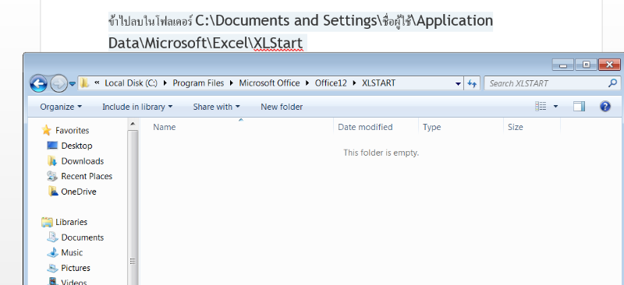Open OneDrive in navigation pane
The height and width of the screenshot is (285, 624).
(x=79, y=192)
